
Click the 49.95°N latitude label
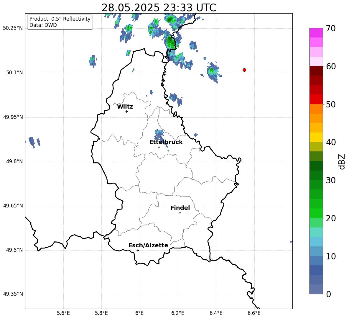(x=13, y=117)
